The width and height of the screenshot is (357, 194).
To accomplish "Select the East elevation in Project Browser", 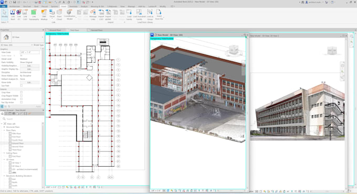I will (14, 179).
